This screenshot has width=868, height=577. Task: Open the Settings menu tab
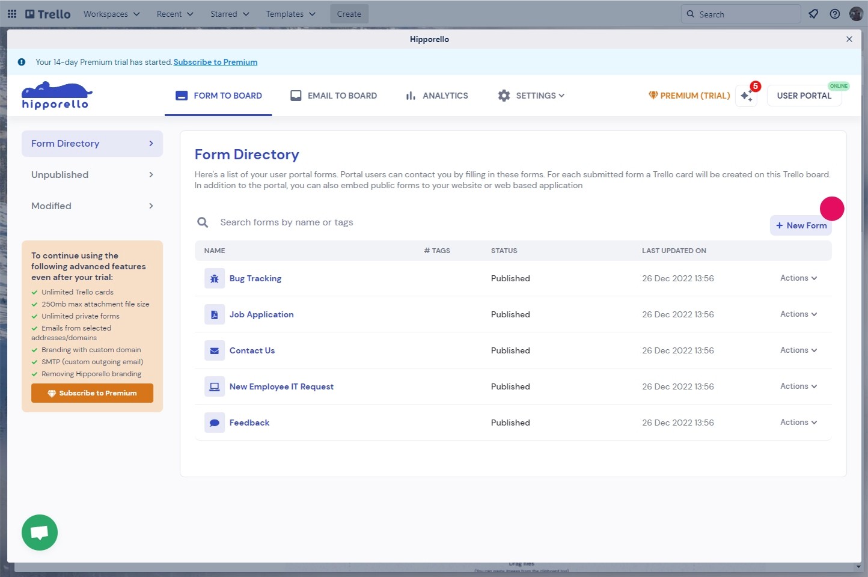(531, 96)
